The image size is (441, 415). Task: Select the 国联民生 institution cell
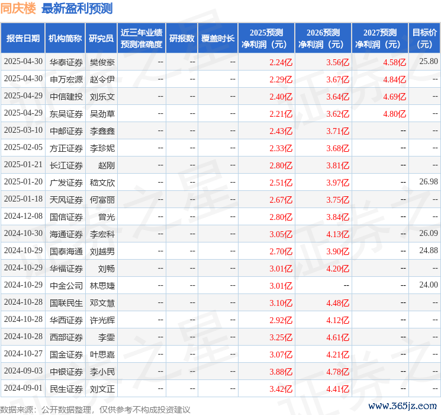pos(66,302)
